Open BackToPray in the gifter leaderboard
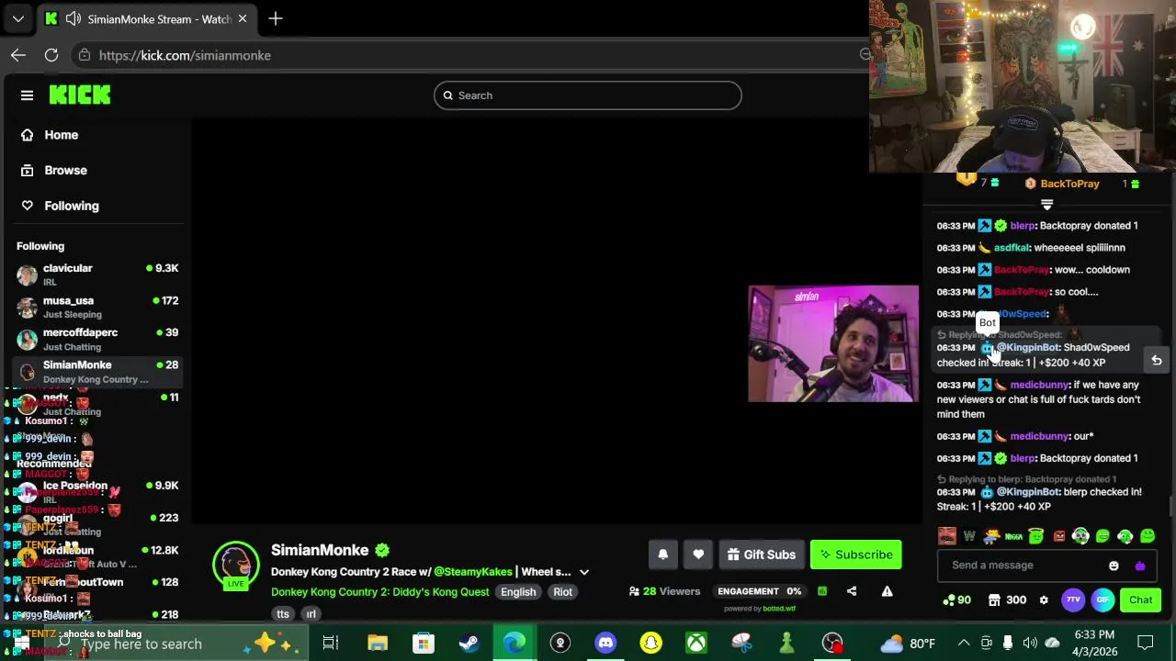 (1069, 184)
